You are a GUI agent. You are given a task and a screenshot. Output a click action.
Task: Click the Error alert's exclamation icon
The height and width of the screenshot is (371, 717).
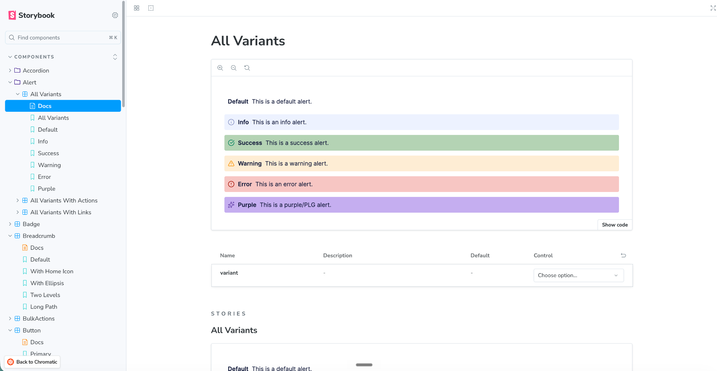[x=231, y=184]
